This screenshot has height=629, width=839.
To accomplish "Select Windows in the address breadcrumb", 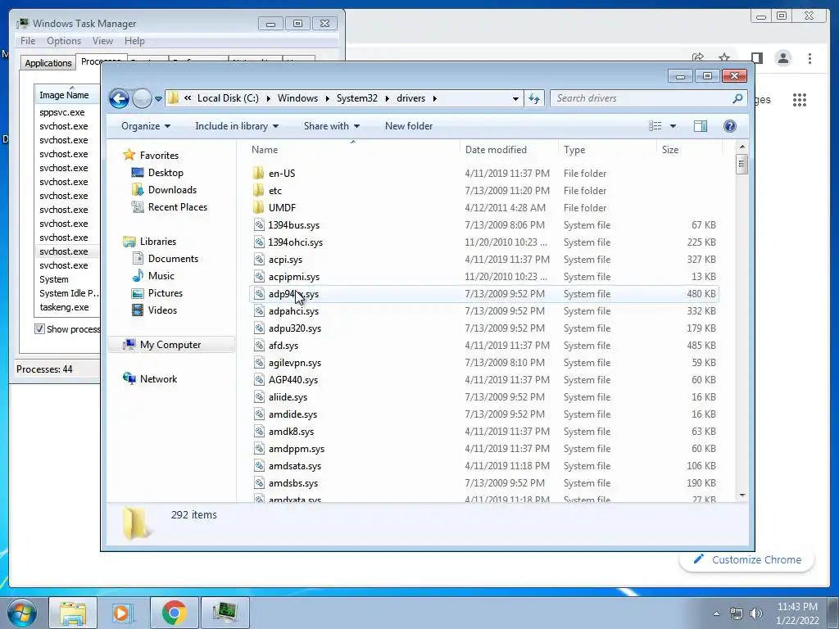I will (297, 98).
